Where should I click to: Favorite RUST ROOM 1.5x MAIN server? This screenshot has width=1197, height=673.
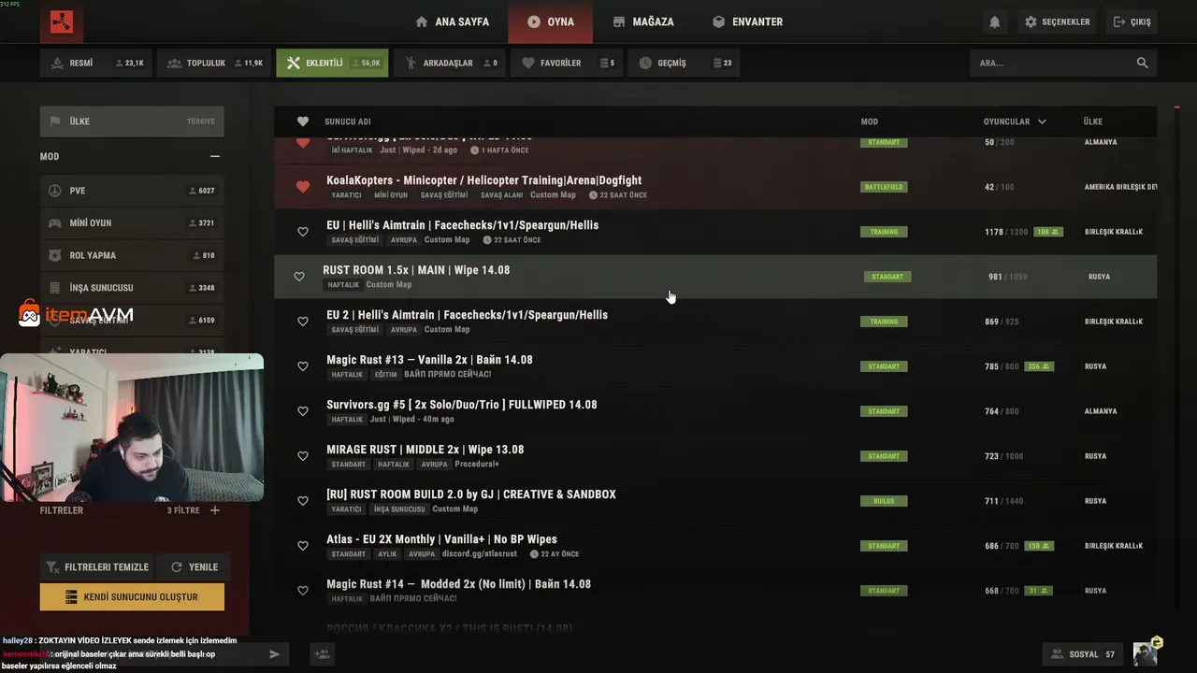click(x=299, y=277)
